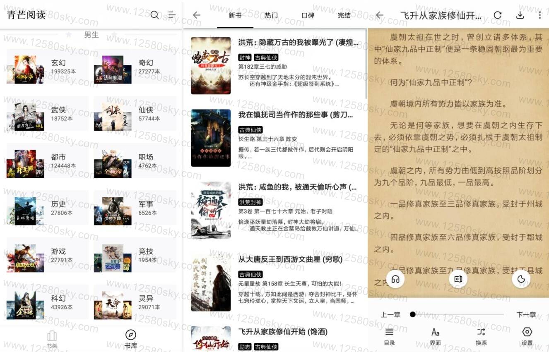Go back from the 新书 list screen
549x352 pixels.
coord(196,15)
